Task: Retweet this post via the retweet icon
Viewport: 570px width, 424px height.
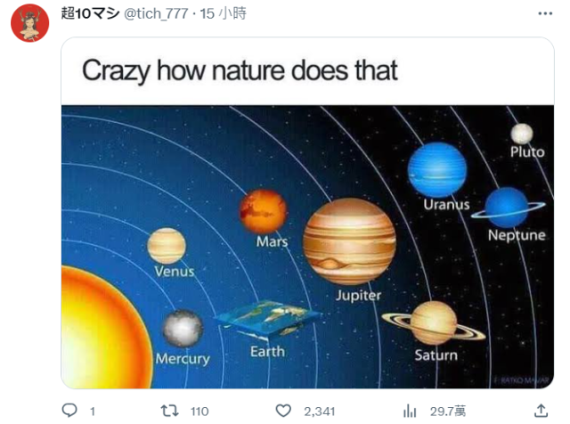Action: (x=166, y=411)
